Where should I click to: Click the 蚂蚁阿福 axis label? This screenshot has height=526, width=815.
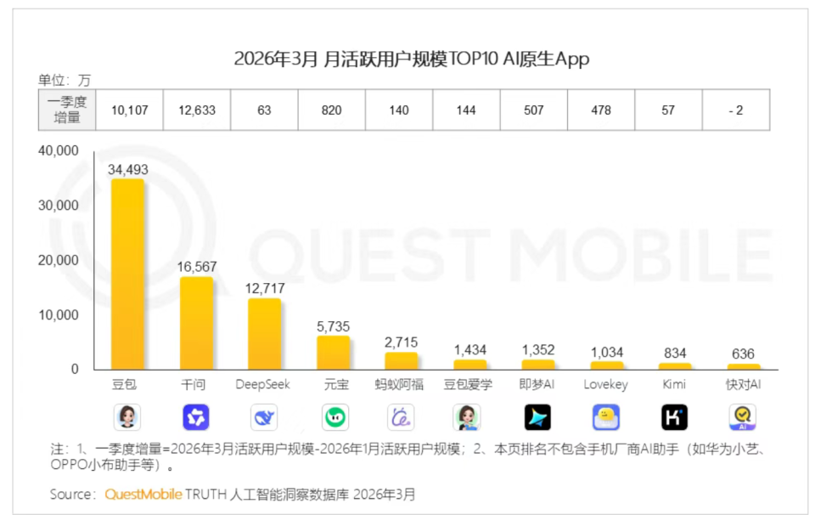[399, 384]
